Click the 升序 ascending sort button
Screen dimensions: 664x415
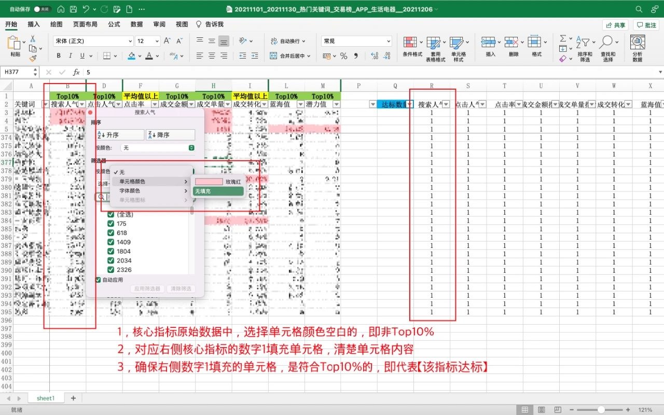[120, 135]
